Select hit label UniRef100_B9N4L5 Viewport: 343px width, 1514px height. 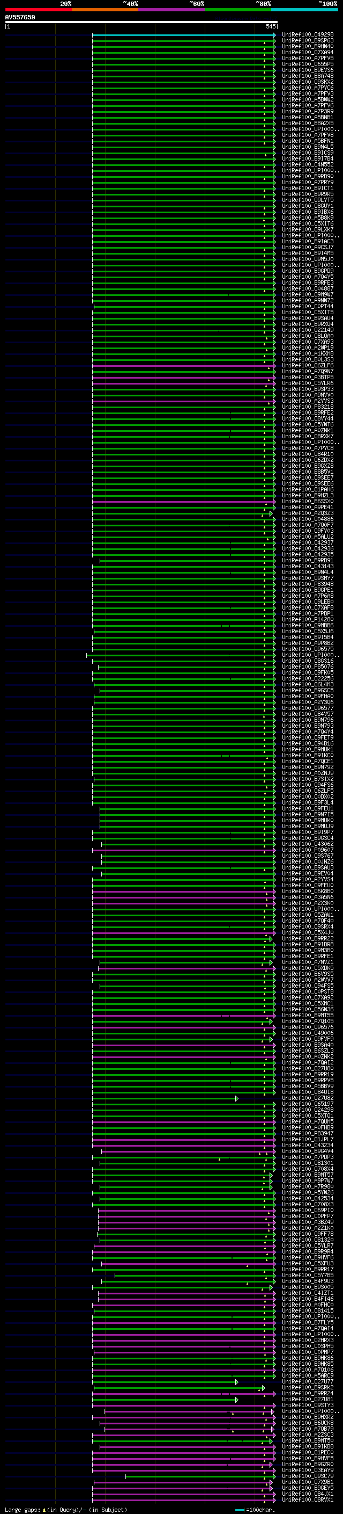pos(308,147)
